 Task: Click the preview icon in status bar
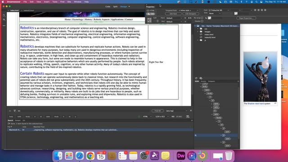(x=188, y=117)
